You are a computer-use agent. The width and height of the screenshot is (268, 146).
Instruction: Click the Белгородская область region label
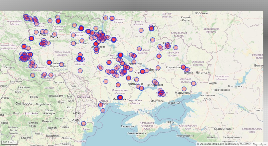[x=179, y=34]
